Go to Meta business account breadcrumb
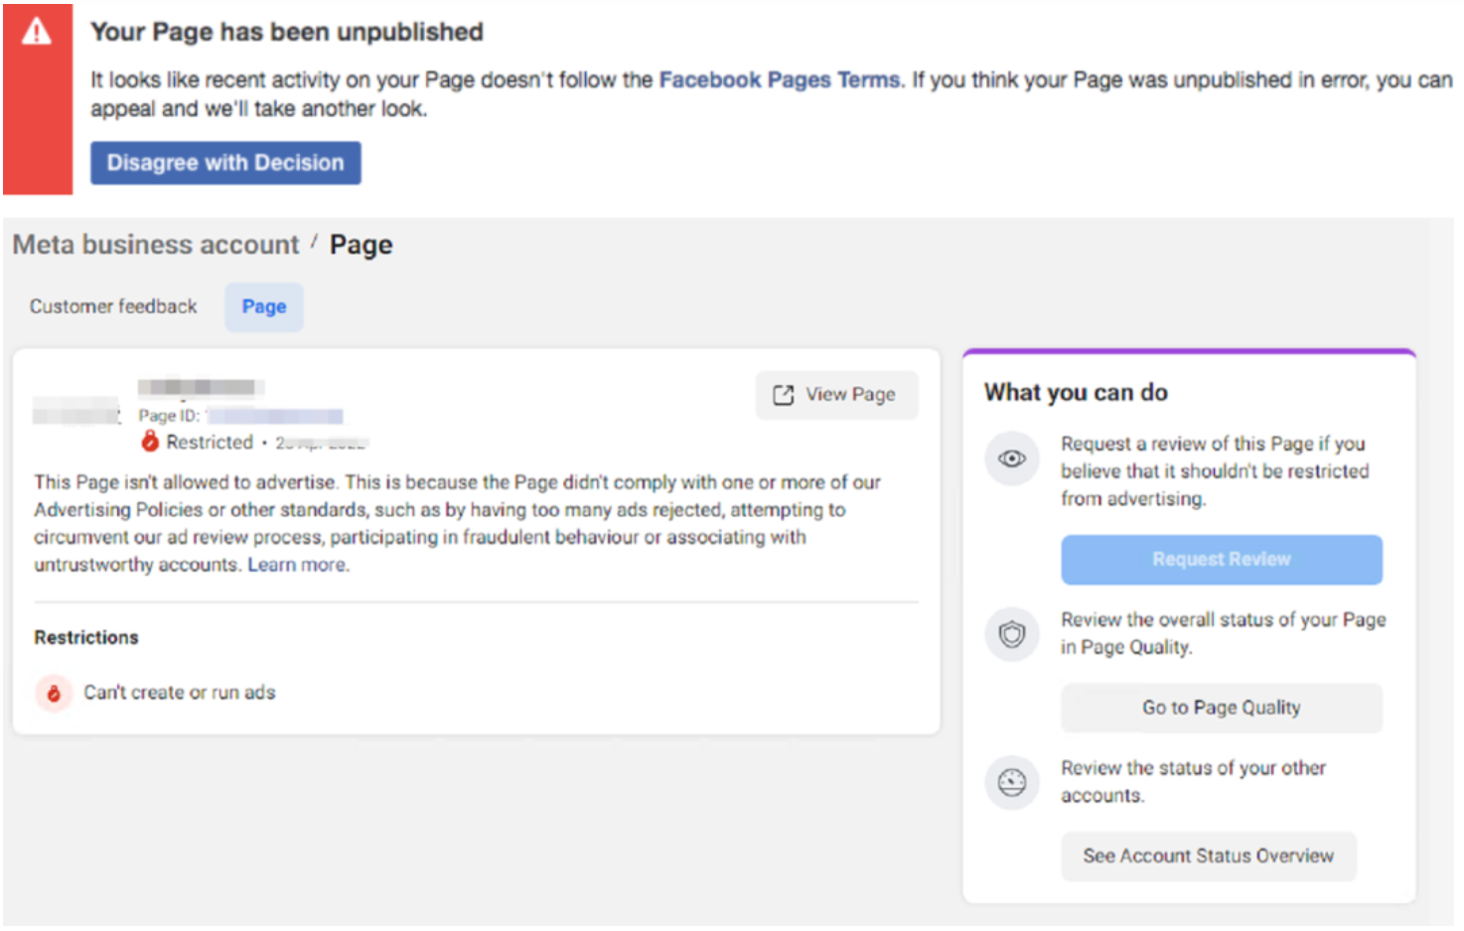Image resolution: width=1464 pixels, height=931 pixels. click(155, 244)
